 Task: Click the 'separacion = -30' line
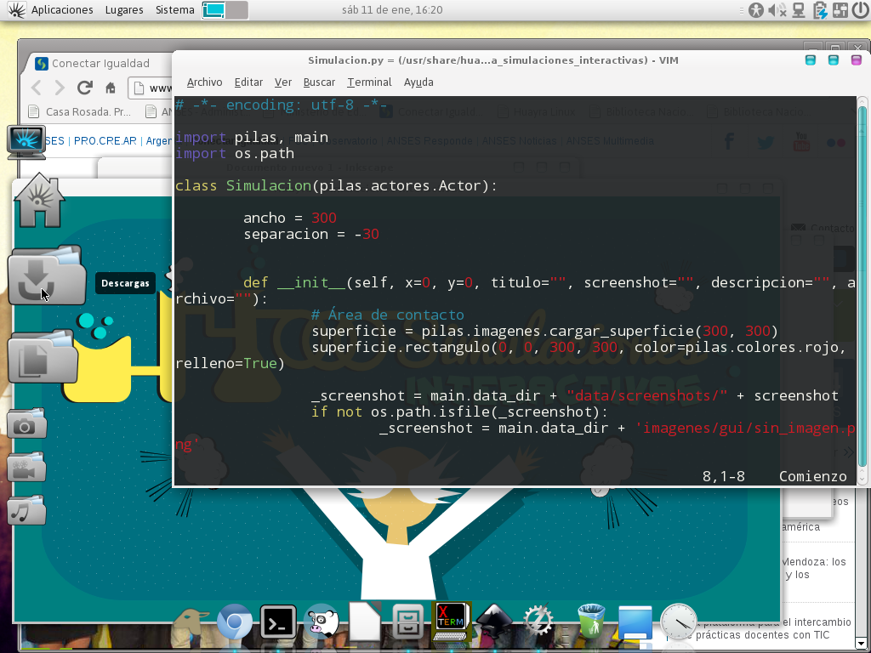311,234
